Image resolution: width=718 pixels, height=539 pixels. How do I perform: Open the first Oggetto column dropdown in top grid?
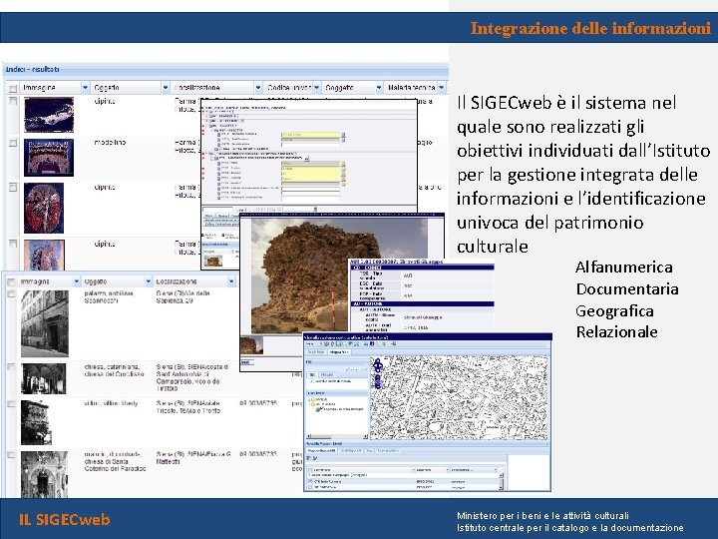tap(166, 87)
